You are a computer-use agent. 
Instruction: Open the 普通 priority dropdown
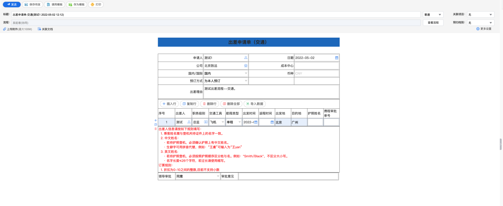433,15
